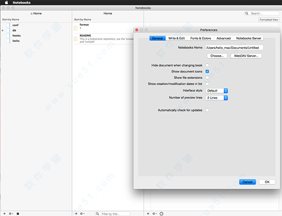Open the gear action menu below the document view

[x=155, y=214]
